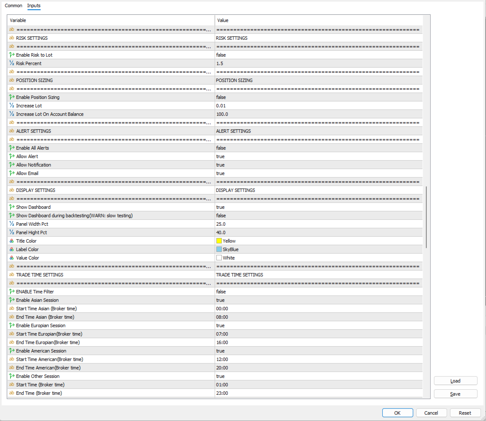Edit the Risk Percent value 1.5

319,63
